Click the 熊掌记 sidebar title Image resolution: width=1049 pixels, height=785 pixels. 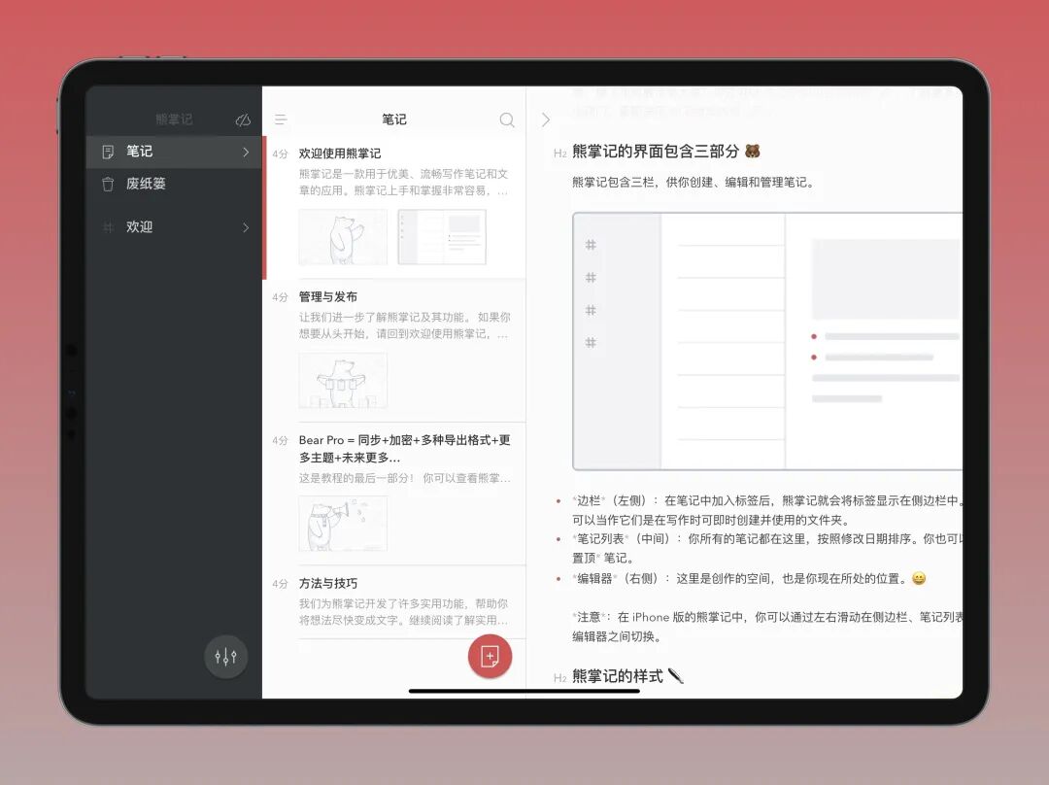174,119
